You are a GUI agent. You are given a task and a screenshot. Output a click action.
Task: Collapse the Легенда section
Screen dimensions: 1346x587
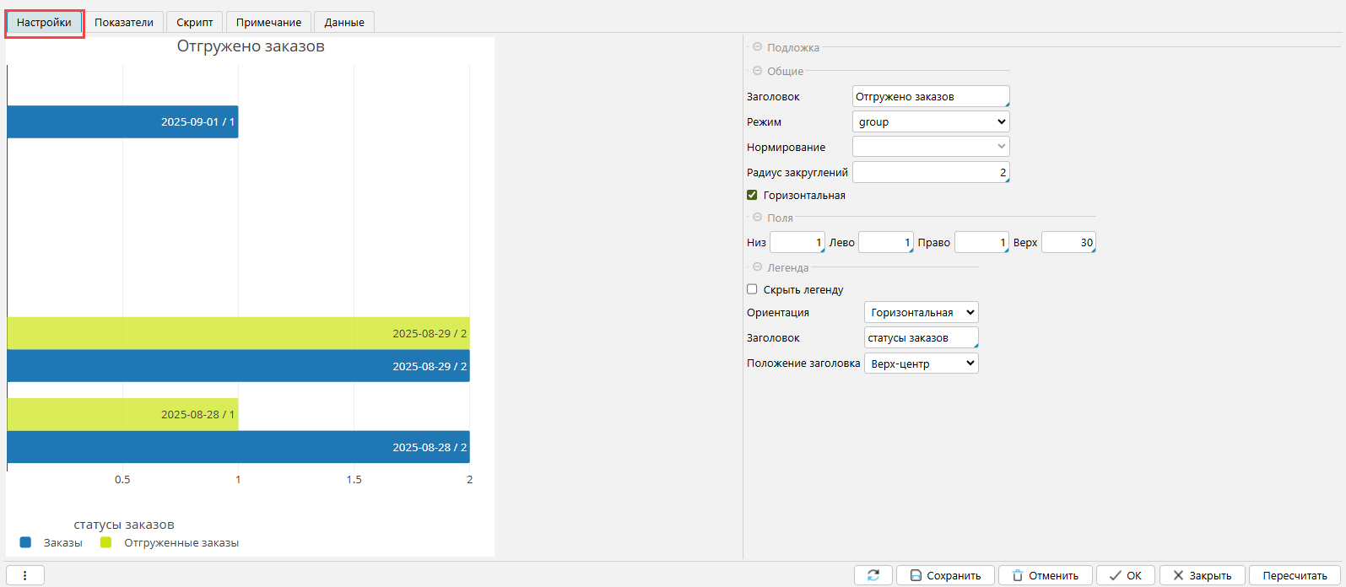pyautogui.click(x=757, y=267)
